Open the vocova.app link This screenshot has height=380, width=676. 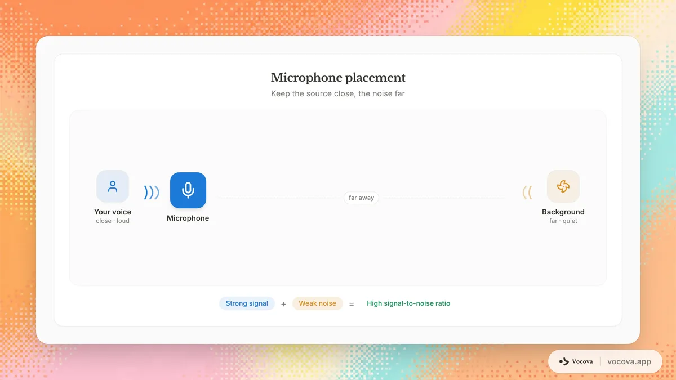629,361
